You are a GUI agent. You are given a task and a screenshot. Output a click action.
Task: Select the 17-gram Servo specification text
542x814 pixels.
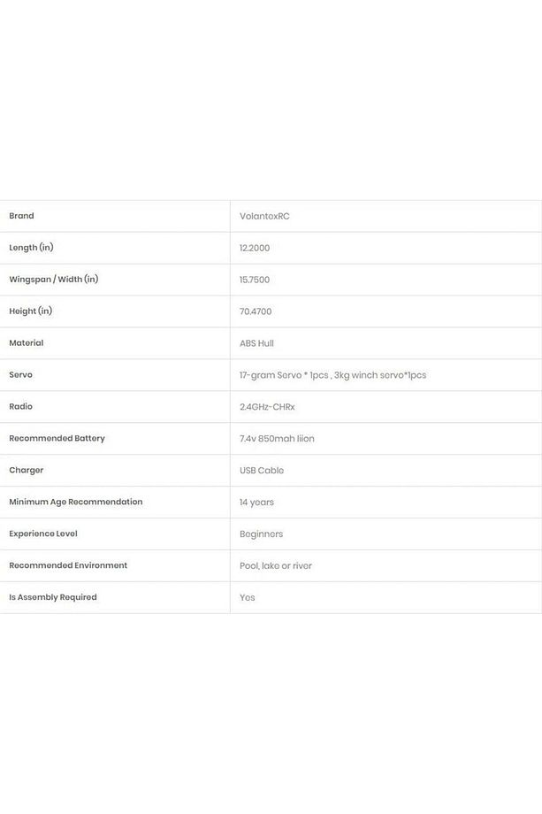333,375
